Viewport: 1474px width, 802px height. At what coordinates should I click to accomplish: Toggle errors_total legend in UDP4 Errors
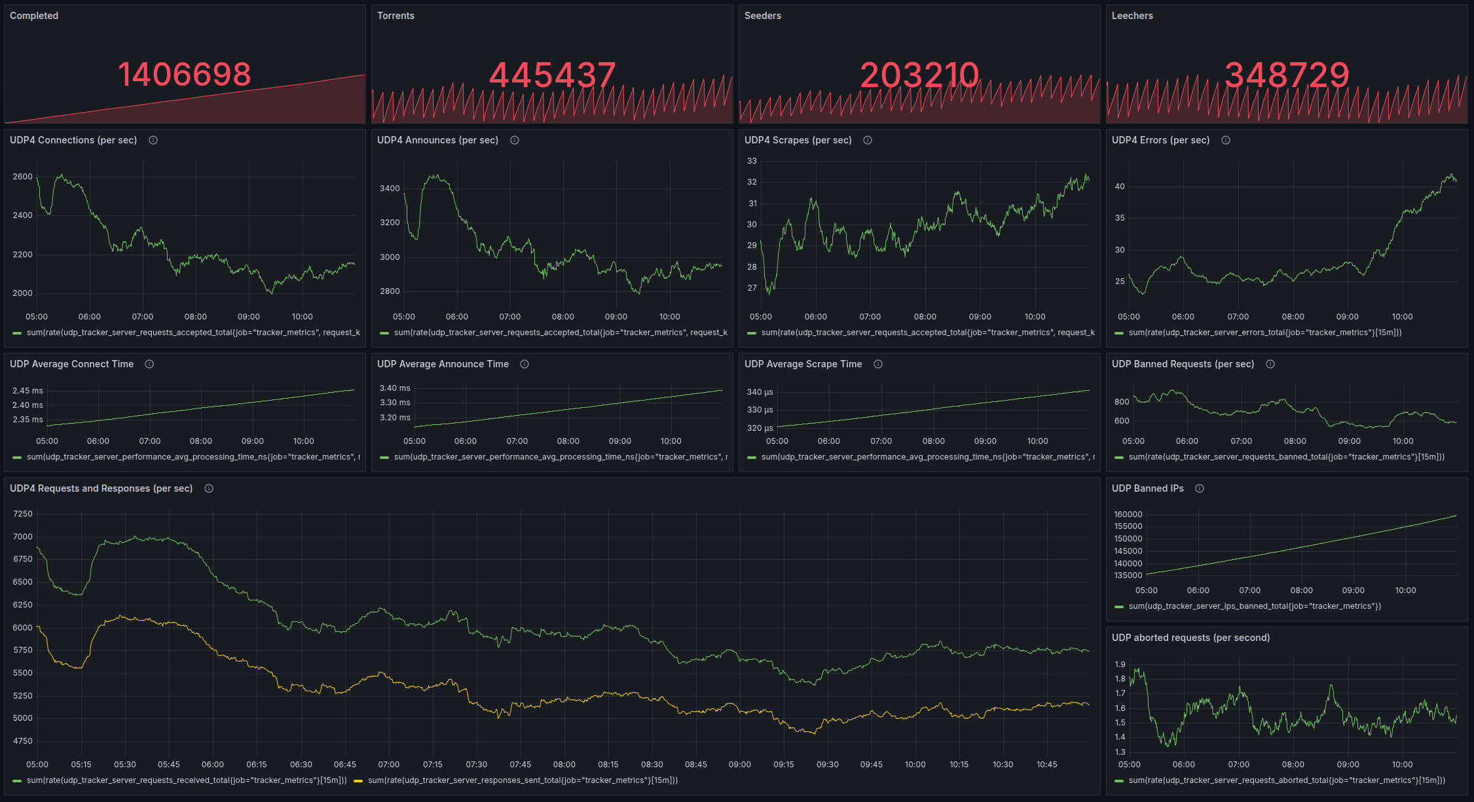[1265, 333]
